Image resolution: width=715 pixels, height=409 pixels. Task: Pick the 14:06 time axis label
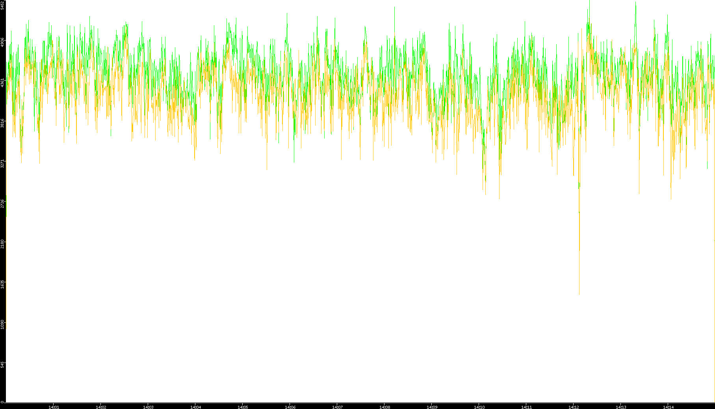point(290,407)
